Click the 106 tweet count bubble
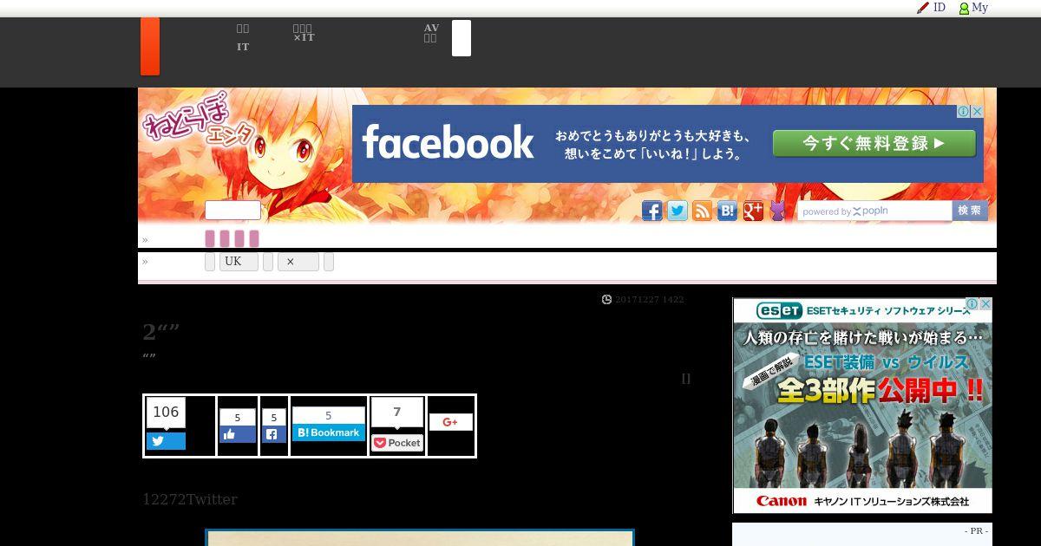 (x=166, y=413)
